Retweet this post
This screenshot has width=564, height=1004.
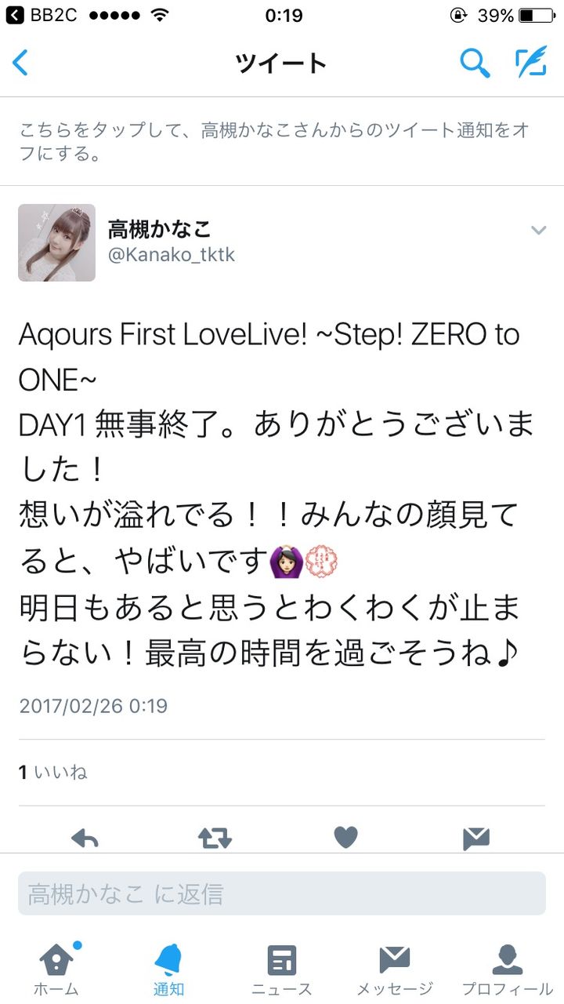(215, 838)
